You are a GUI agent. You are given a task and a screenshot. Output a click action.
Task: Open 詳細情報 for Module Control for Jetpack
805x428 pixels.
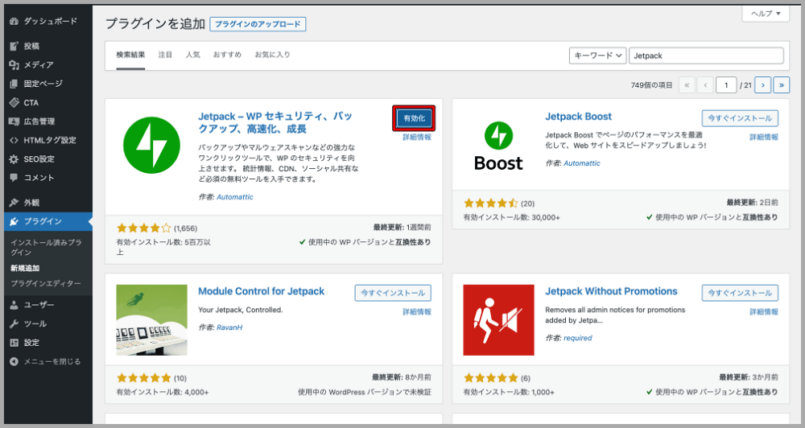coord(417,311)
